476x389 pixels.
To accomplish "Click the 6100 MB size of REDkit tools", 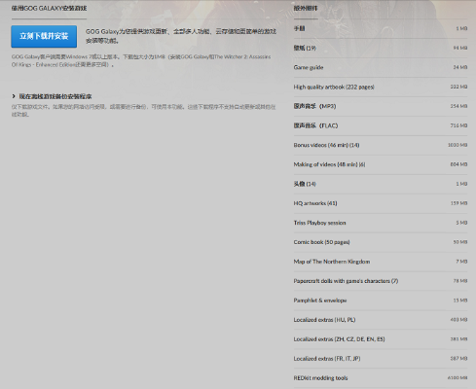I will point(458,378).
